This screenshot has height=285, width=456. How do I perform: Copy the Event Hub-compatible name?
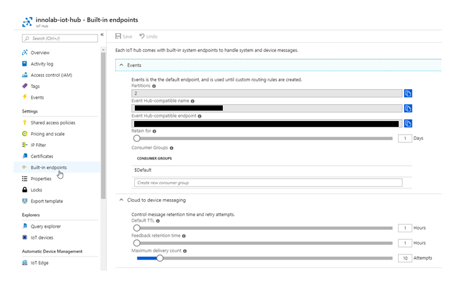[408, 109]
